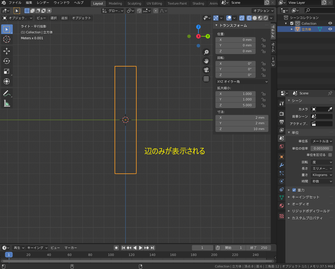Switch perspective/orthographic grid icon
This screenshot has height=269, width=335.
[x=206, y=79]
